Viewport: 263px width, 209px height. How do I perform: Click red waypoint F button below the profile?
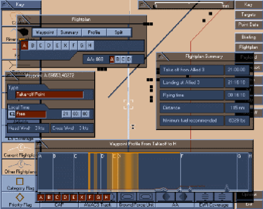click(90, 198)
